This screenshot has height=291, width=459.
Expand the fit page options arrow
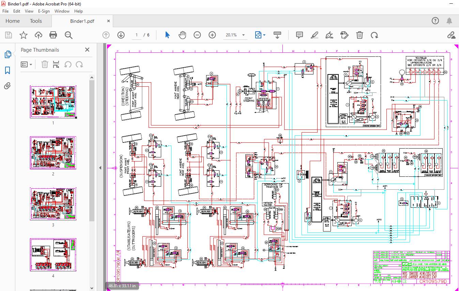point(264,35)
